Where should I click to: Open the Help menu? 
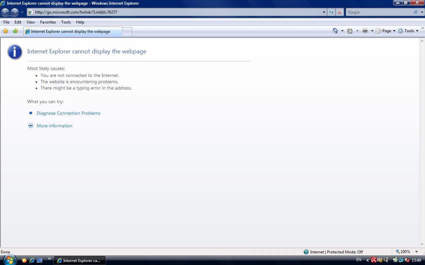(80, 22)
